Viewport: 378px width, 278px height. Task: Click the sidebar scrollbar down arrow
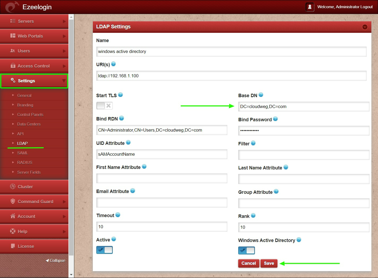point(71,275)
